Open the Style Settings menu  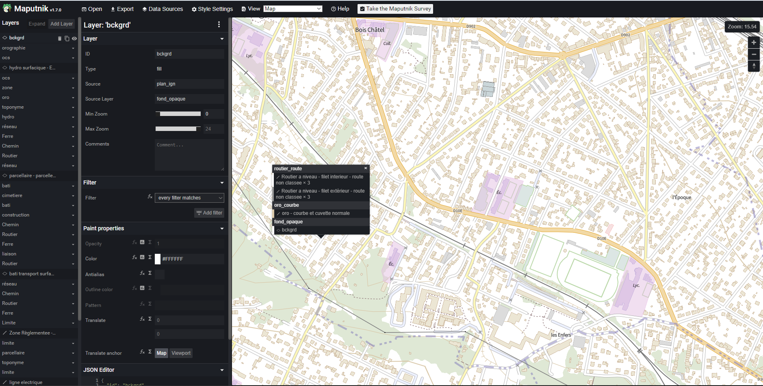[212, 9]
